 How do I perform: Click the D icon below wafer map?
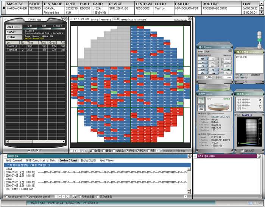[161, 151]
